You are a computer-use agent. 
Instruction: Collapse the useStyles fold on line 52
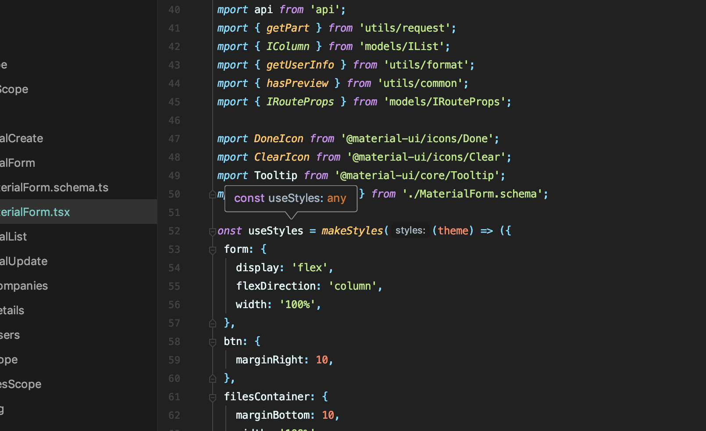[213, 231]
